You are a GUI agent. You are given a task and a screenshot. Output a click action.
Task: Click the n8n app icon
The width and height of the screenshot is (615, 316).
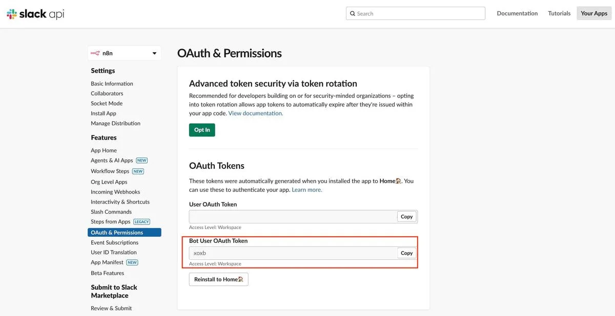(95, 53)
